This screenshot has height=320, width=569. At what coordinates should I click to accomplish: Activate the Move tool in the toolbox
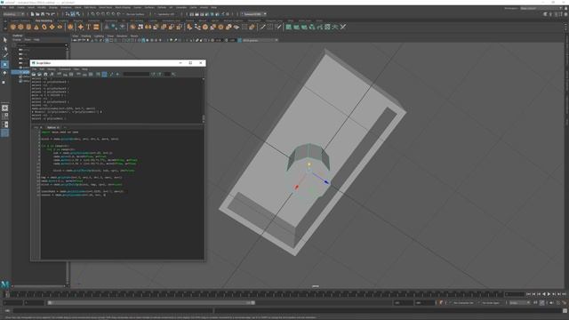click(x=4, y=64)
